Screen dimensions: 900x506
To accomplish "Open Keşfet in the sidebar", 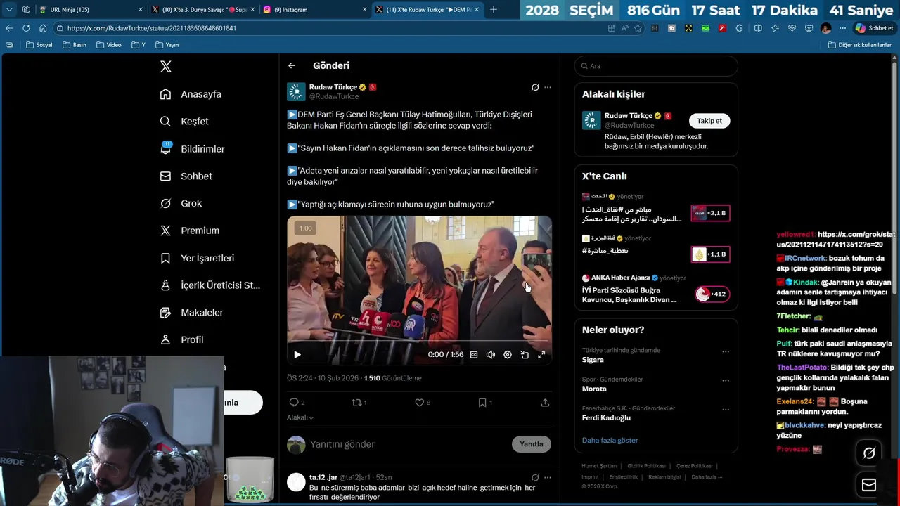I will 184,122.
